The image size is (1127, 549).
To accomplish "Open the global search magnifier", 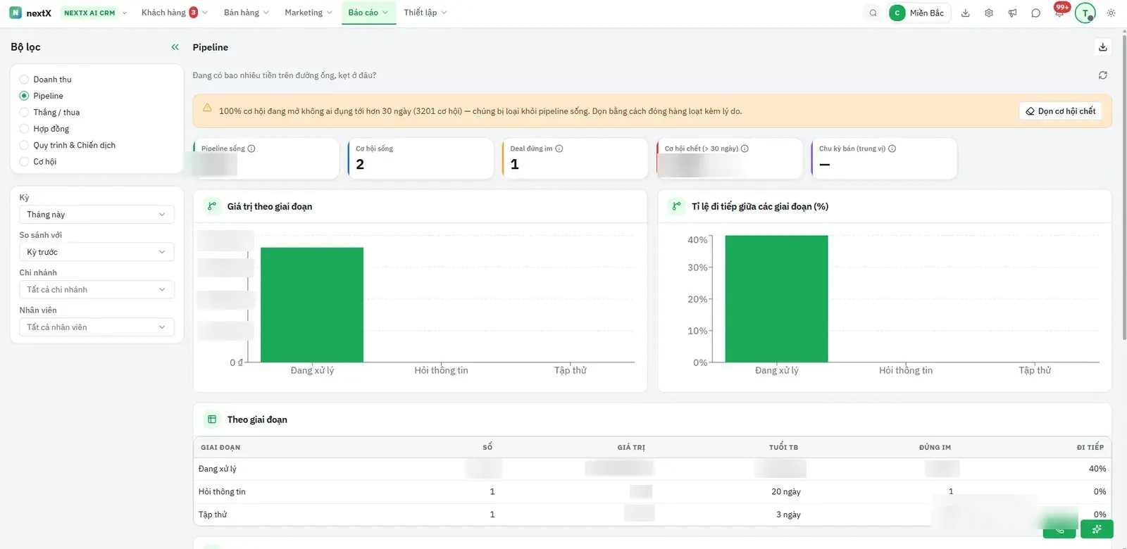I will pos(873,13).
